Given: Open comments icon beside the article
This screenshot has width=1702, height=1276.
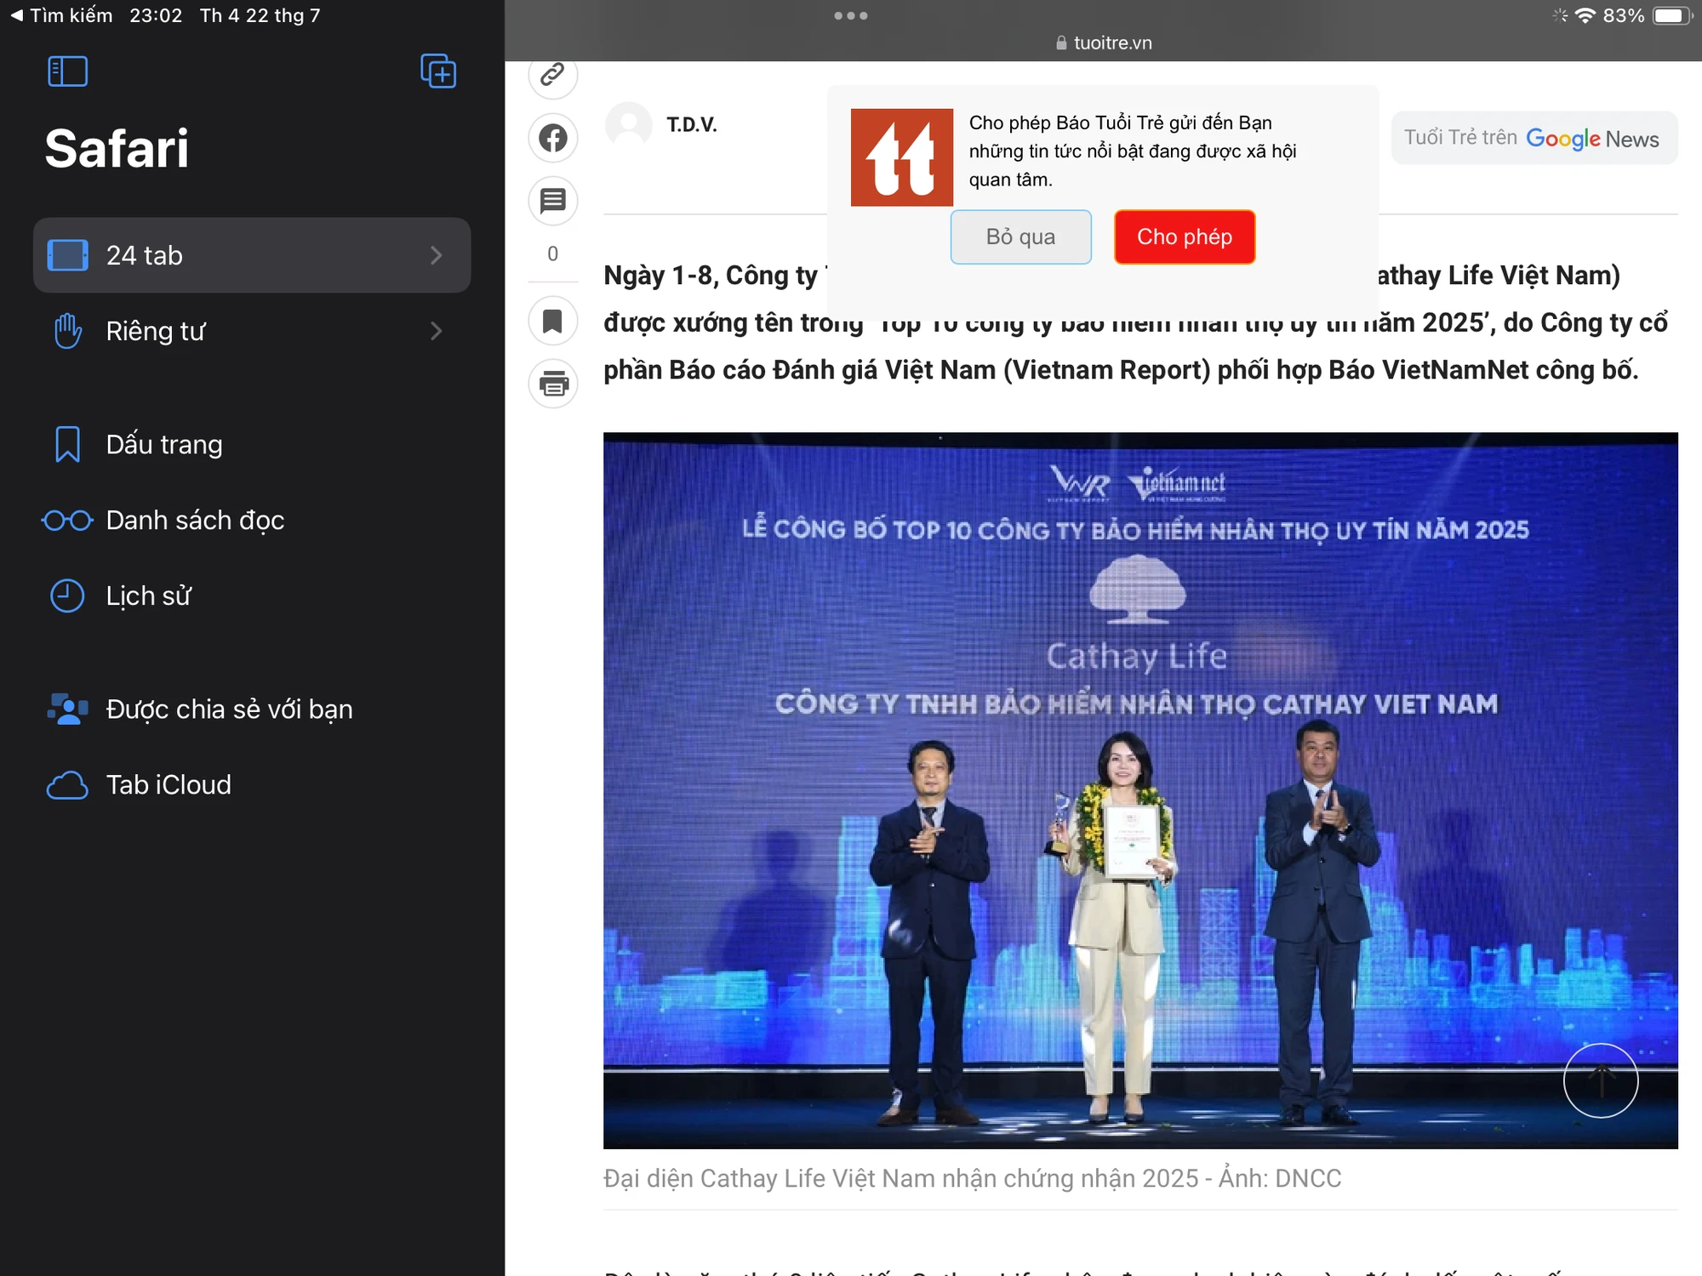Looking at the screenshot, I should point(553,201).
